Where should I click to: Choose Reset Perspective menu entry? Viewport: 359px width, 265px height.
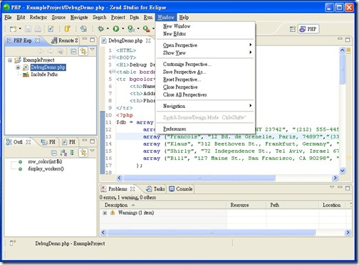point(182,80)
